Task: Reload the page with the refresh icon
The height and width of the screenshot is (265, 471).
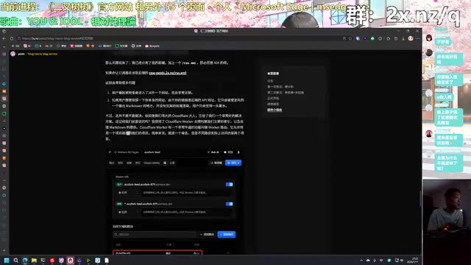Action: (x=12, y=38)
